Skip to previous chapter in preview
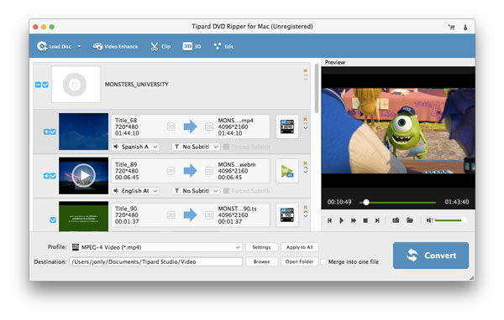Image resolution: width=504 pixels, height=320 pixels. click(329, 220)
